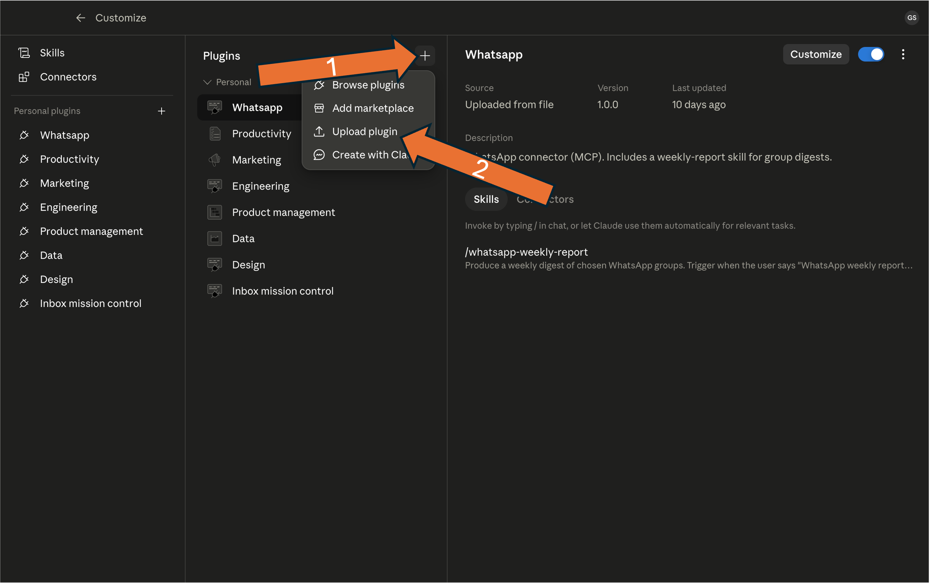Viewport: 930px width, 583px height.
Task: Click the Whatsapp plugin thumbnail in Plugins list
Action: (215, 107)
